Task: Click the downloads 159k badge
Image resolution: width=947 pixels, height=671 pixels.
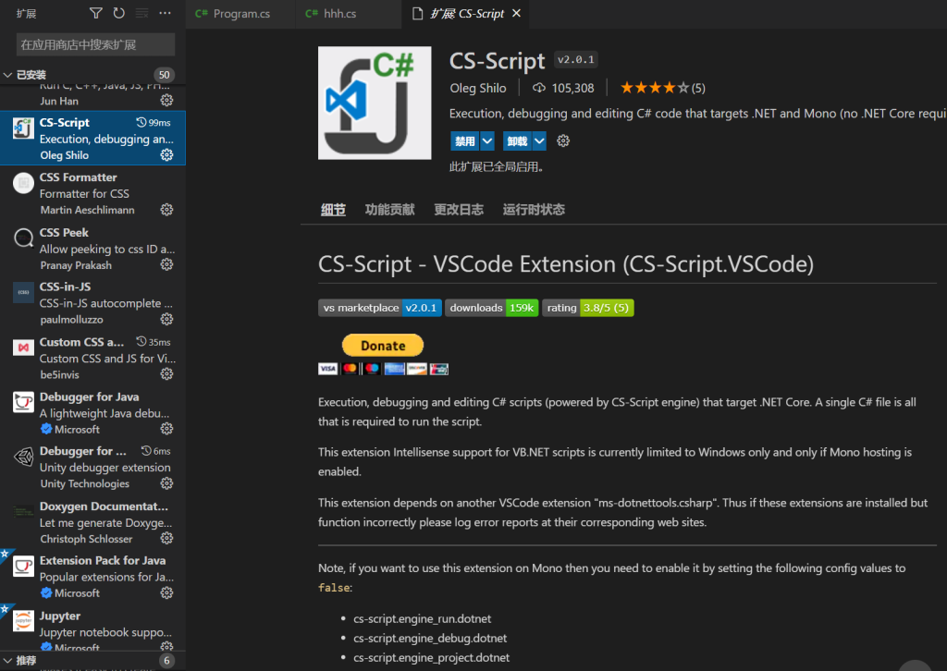Action: tap(492, 308)
